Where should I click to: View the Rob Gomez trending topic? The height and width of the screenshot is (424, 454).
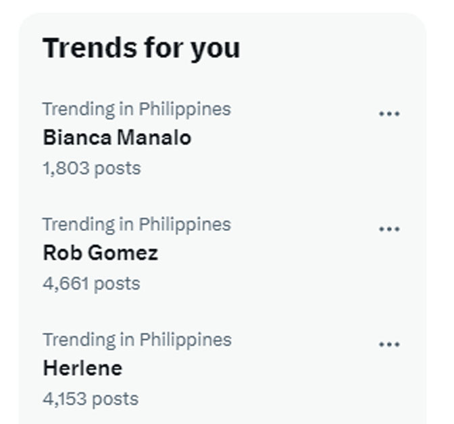pos(100,253)
